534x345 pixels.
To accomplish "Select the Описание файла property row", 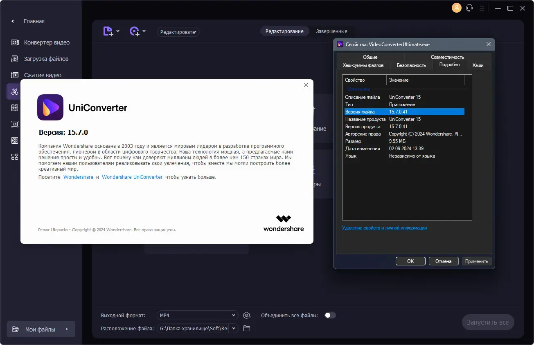I will point(403,97).
